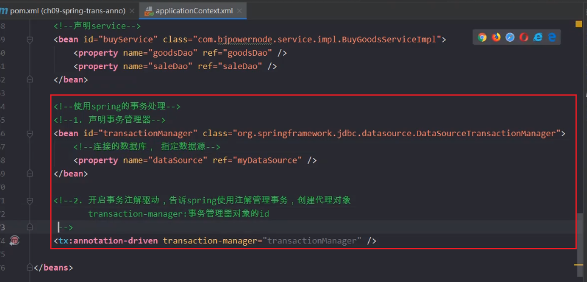
Task: Collapse the transactionManager bean fold marker
Action: coord(30,134)
